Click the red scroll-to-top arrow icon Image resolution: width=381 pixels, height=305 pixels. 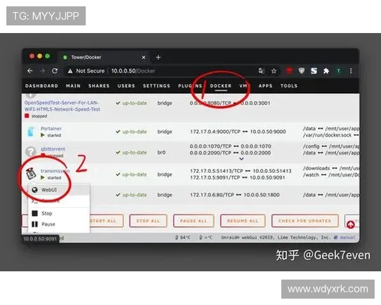coord(350,224)
